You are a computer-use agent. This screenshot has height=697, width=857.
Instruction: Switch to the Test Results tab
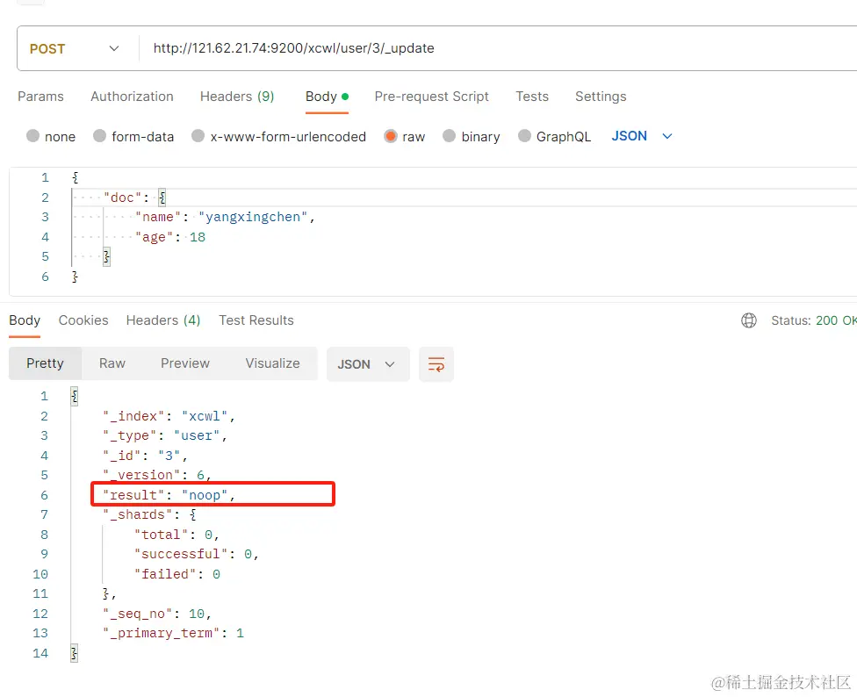click(x=256, y=320)
